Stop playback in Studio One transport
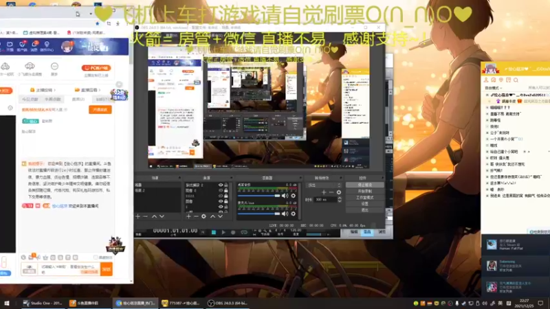This screenshot has width=550, height=309. (213, 232)
